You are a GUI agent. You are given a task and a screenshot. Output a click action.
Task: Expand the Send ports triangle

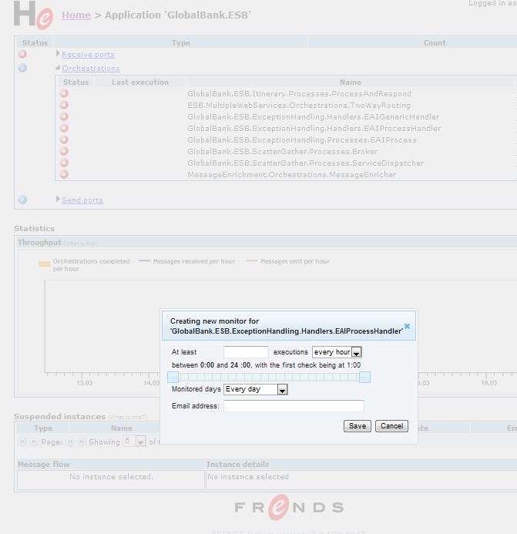point(58,199)
